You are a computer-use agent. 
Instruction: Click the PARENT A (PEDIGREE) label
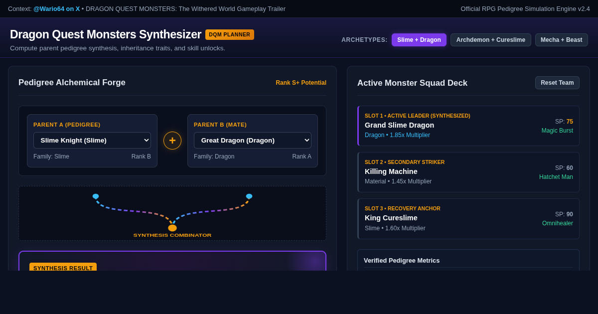click(x=67, y=125)
